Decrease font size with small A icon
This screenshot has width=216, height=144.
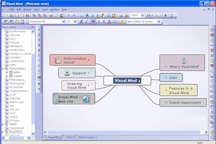click(x=87, y=21)
